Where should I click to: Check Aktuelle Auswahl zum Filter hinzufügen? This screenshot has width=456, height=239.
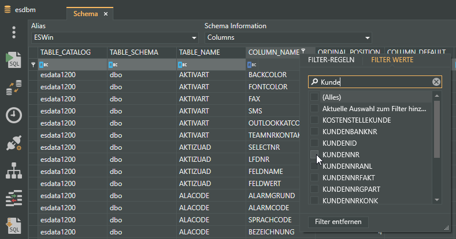(314, 108)
